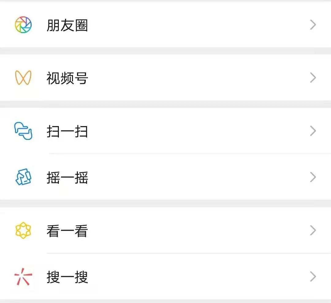Viewport: 331px width, 303px height.
Task: Tap the colorful Moments (朋友圈) aperture icon
Action: coord(23,25)
